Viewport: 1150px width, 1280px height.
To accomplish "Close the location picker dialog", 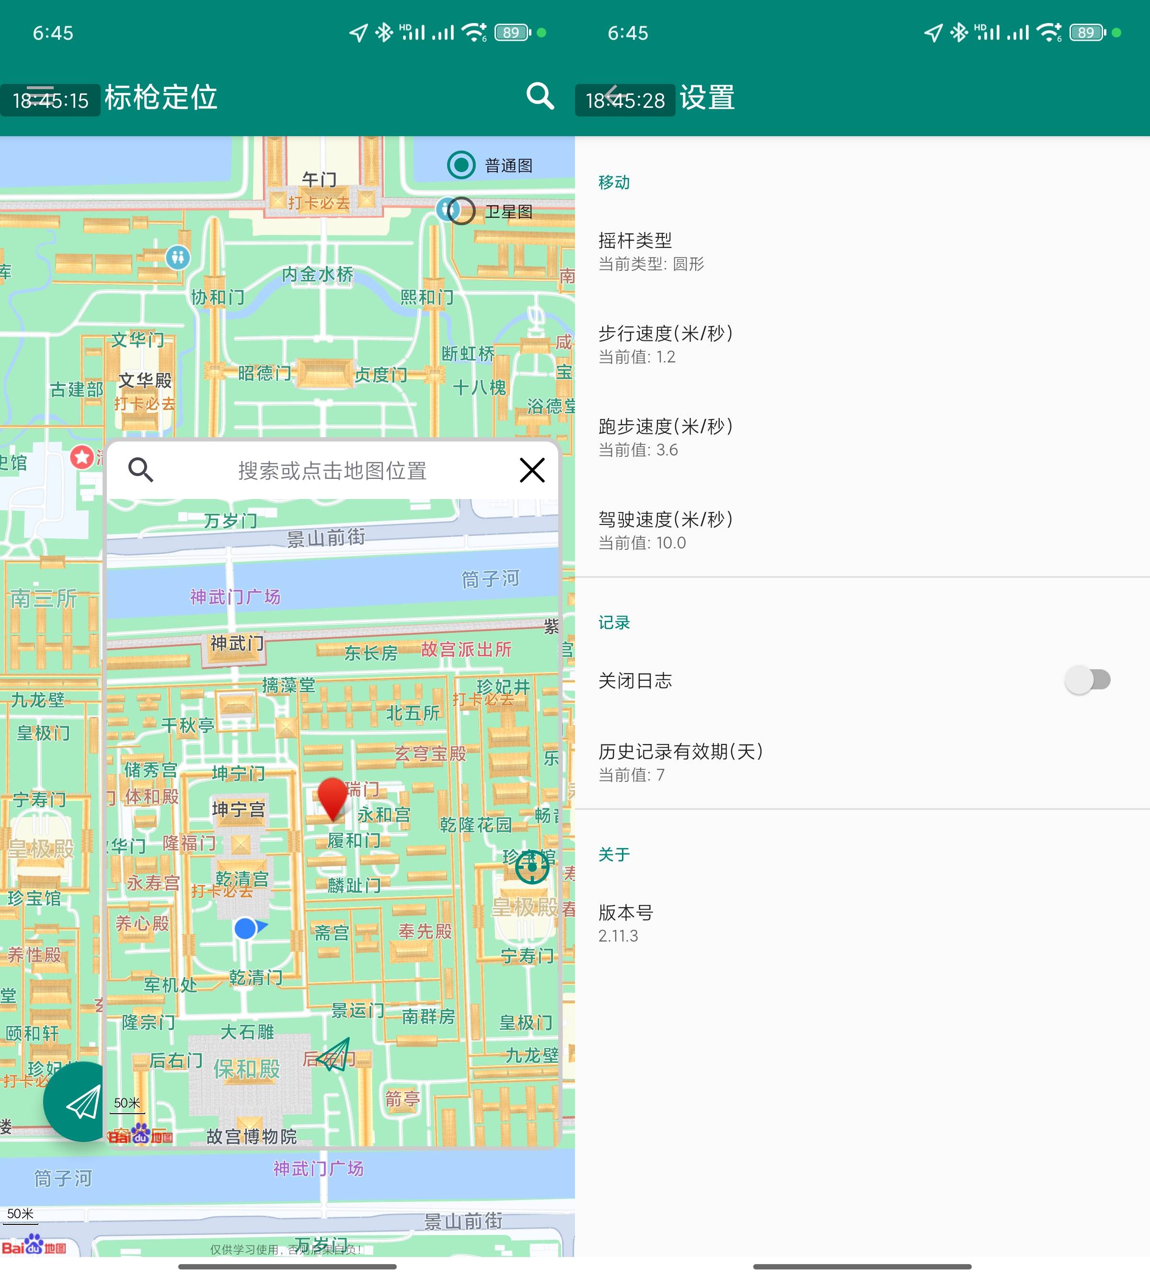I will 532,470.
